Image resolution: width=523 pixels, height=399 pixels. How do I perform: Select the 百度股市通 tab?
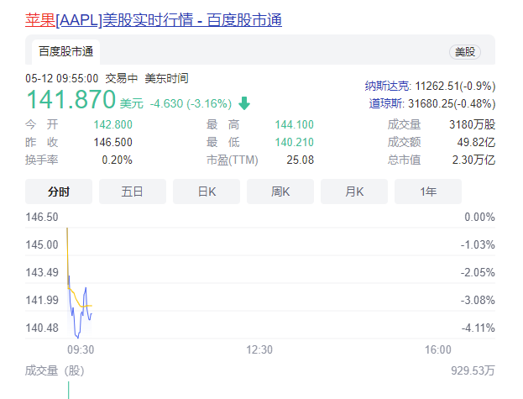tap(65, 52)
